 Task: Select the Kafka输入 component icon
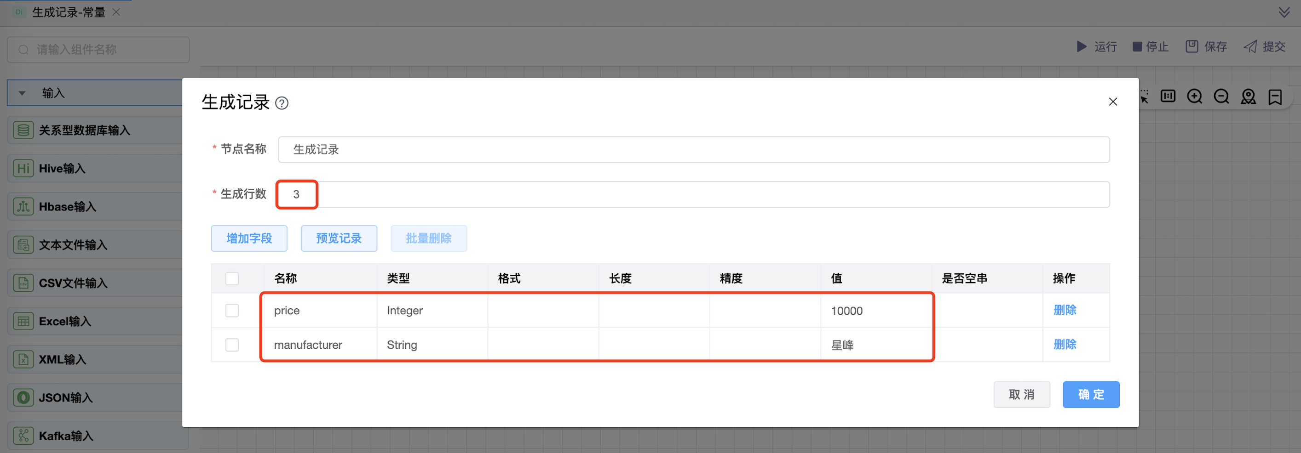pos(23,436)
